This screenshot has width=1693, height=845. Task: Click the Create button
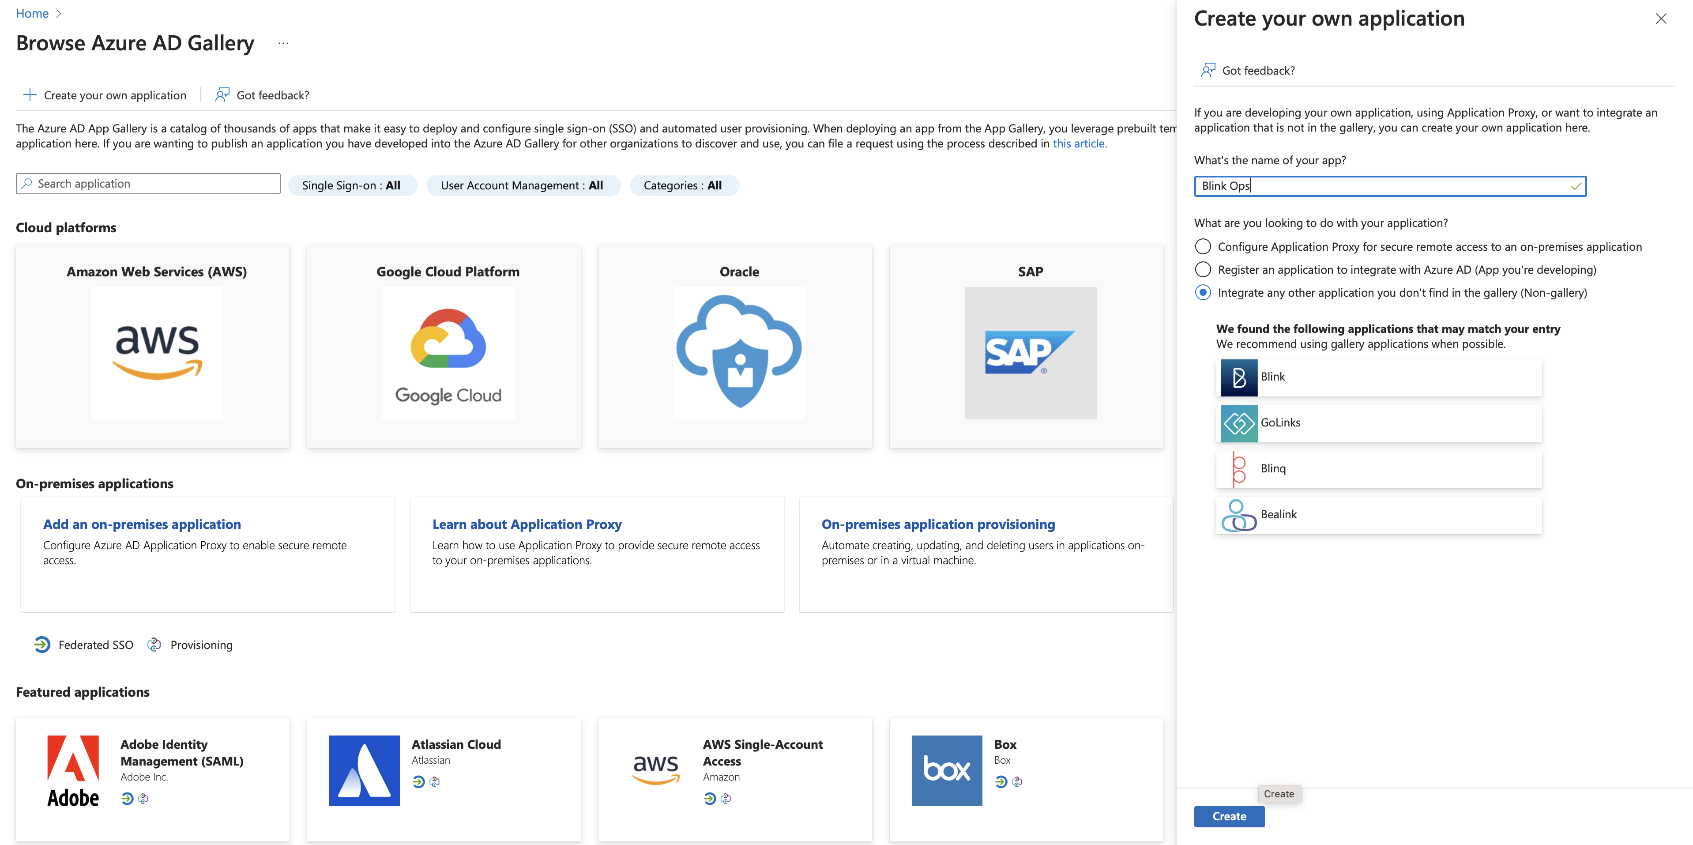(x=1229, y=816)
